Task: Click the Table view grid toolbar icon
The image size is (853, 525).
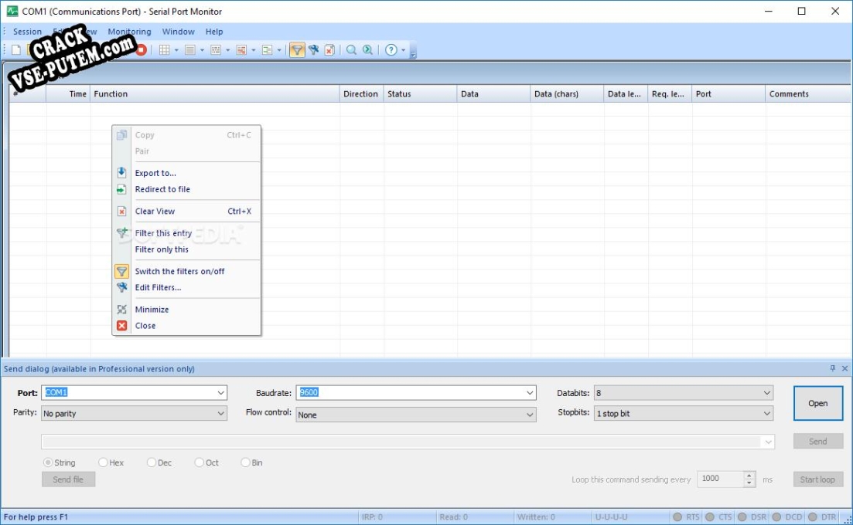Action: (x=164, y=50)
